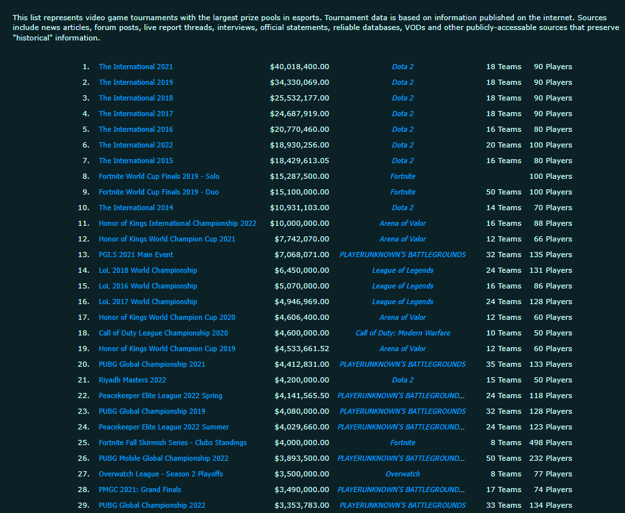View The International 2014 tournament
The width and height of the screenshot is (625, 513).
(x=136, y=208)
